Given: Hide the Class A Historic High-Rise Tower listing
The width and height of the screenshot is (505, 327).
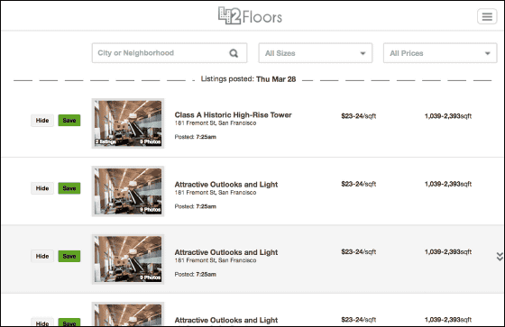Looking at the screenshot, I should (x=42, y=121).
